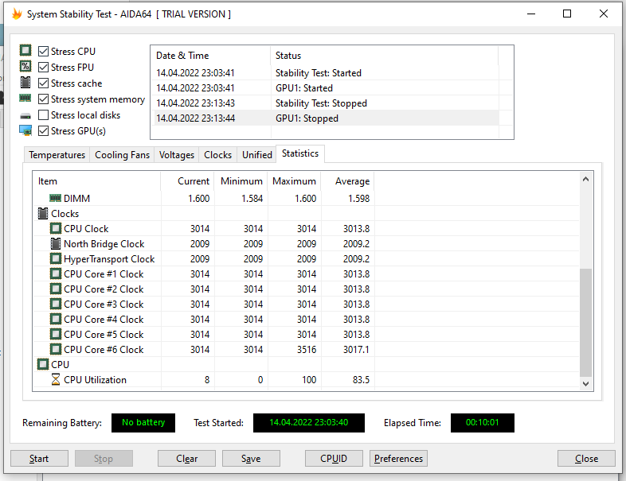The width and height of the screenshot is (626, 481).
Task: Select the Statistics tab
Action: (300, 153)
